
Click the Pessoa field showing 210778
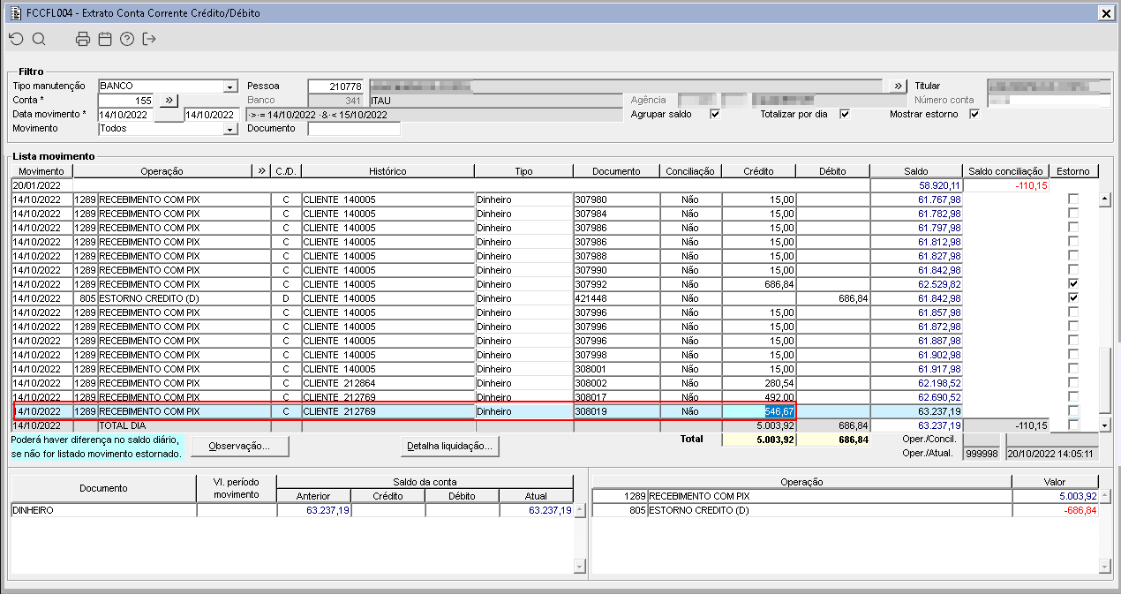pyautogui.click(x=335, y=86)
